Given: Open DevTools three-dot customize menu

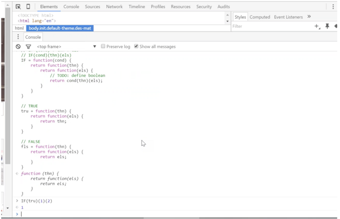Looking at the screenshot, I should 333,7.
